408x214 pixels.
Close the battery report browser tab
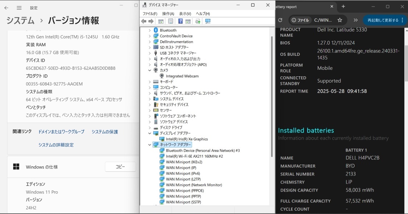coord(332,7)
